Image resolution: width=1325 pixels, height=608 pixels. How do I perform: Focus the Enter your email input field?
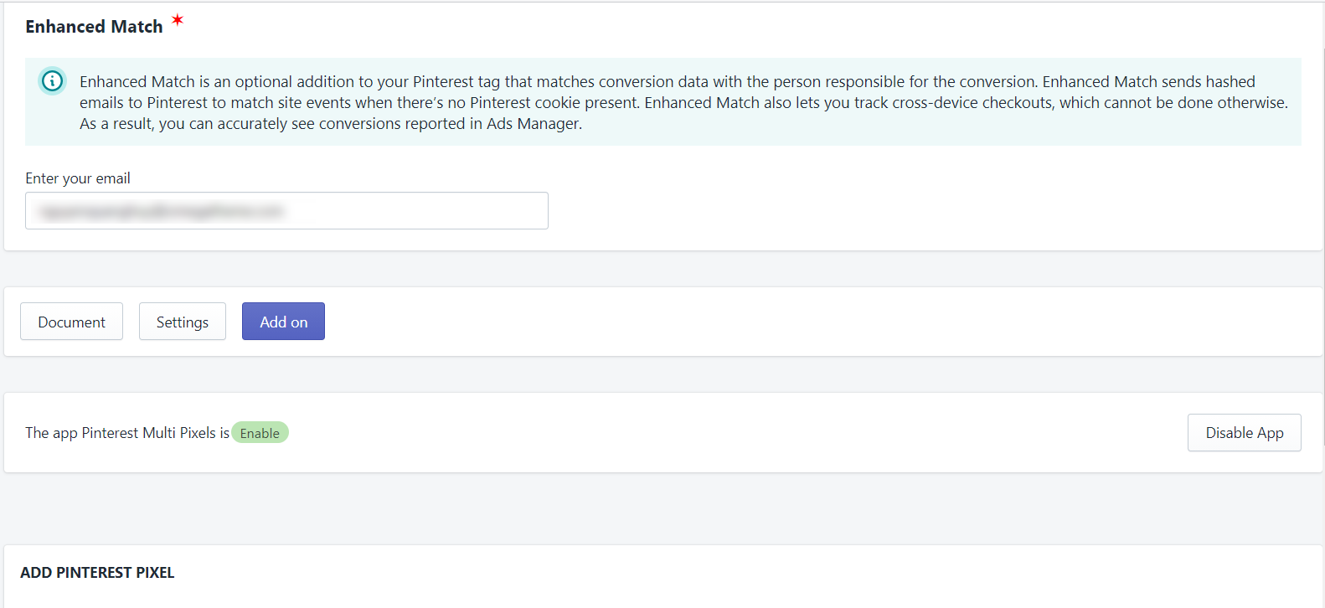(286, 211)
